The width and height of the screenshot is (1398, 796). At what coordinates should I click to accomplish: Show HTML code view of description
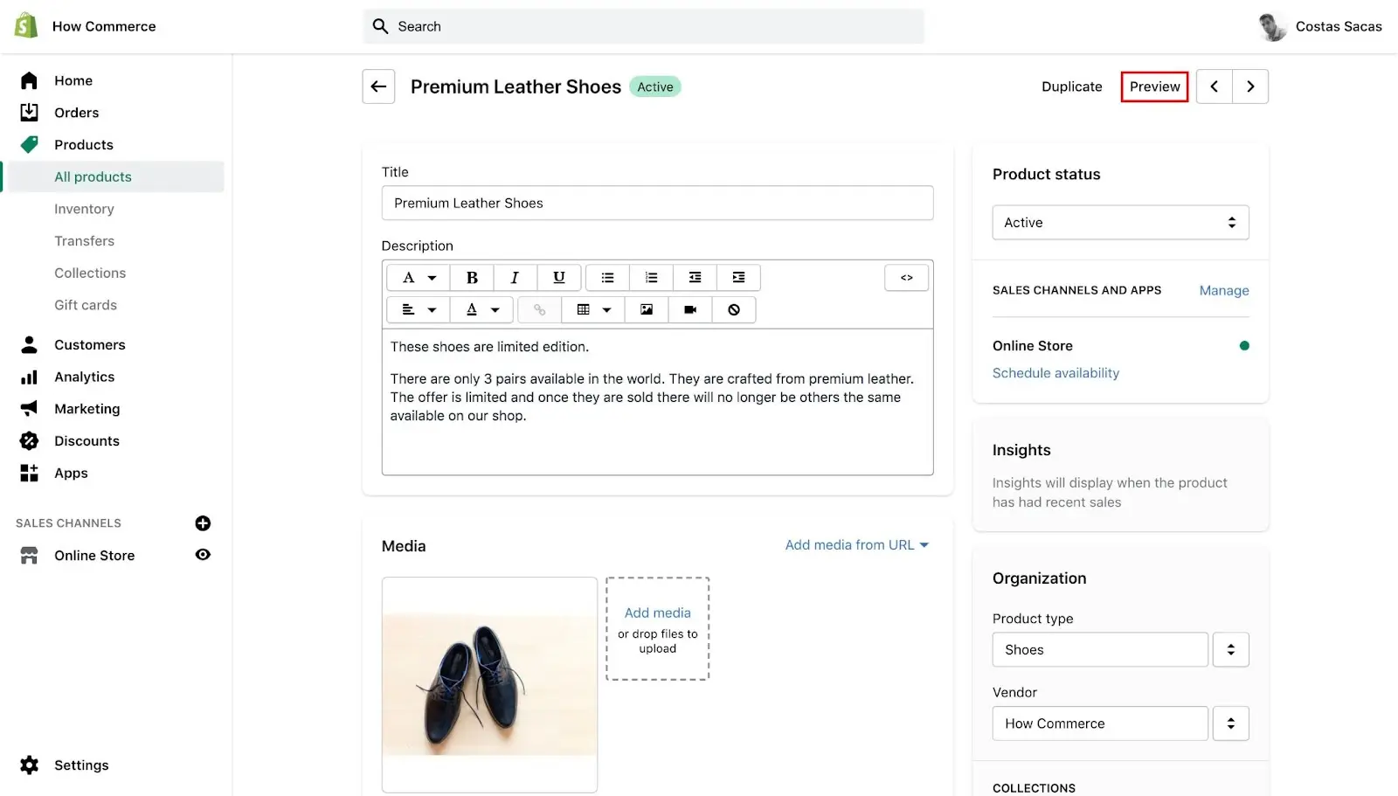coord(906,278)
